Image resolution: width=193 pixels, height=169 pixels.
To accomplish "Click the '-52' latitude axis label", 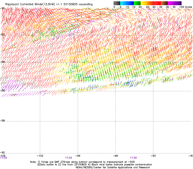I will tap(2, 35).
